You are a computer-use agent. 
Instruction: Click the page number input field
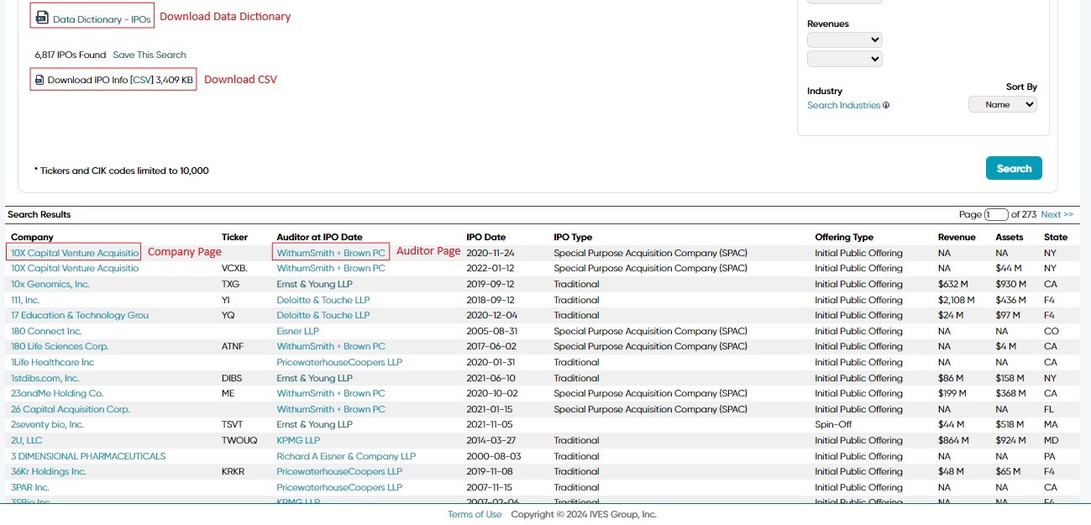(x=996, y=215)
